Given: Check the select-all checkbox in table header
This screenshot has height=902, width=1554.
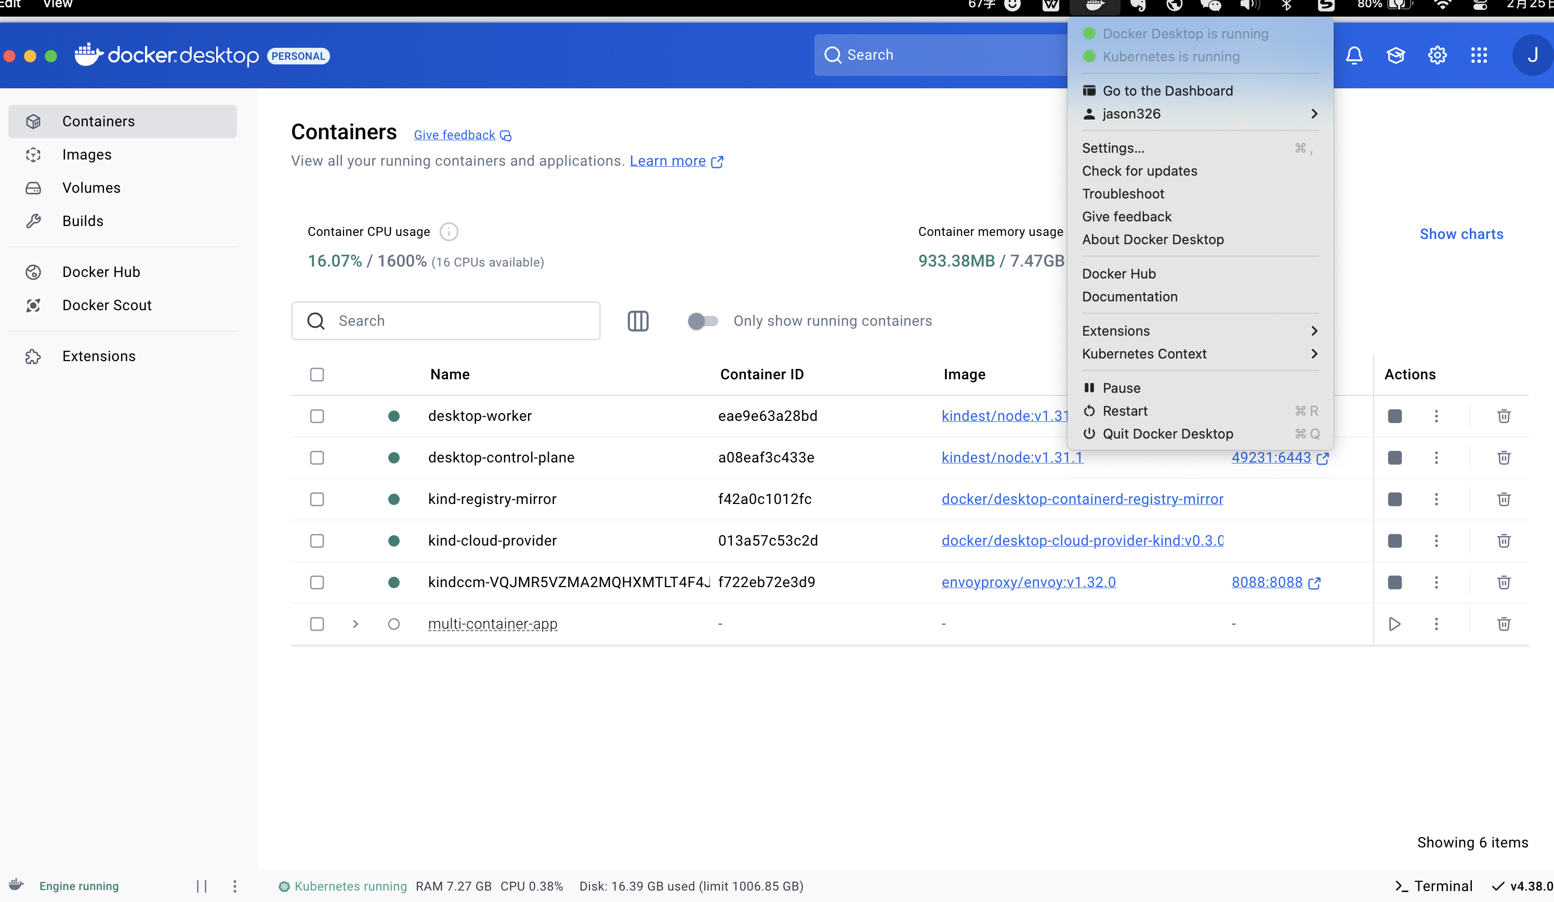Looking at the screenshot, I should click(x=317, y=374).
